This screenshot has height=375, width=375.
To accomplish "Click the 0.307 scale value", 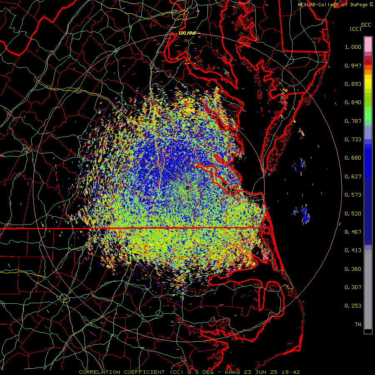I will click(x=353, y=287).
